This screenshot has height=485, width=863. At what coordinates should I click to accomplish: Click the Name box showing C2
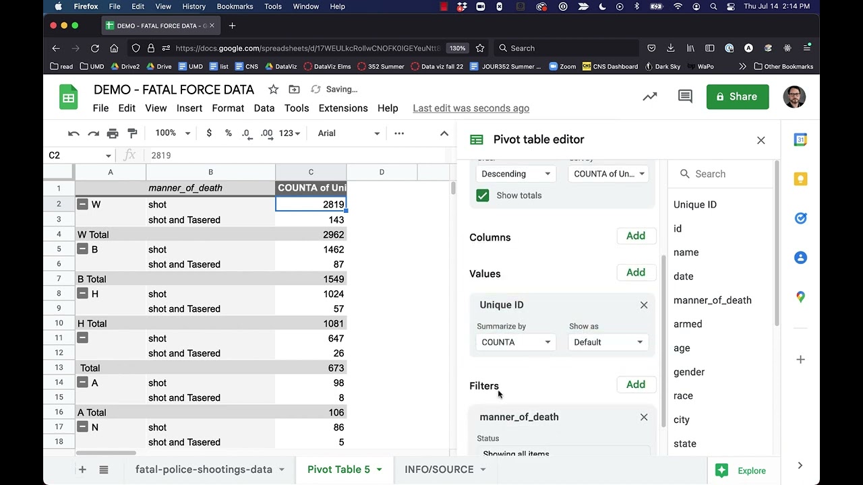point(79,156)
